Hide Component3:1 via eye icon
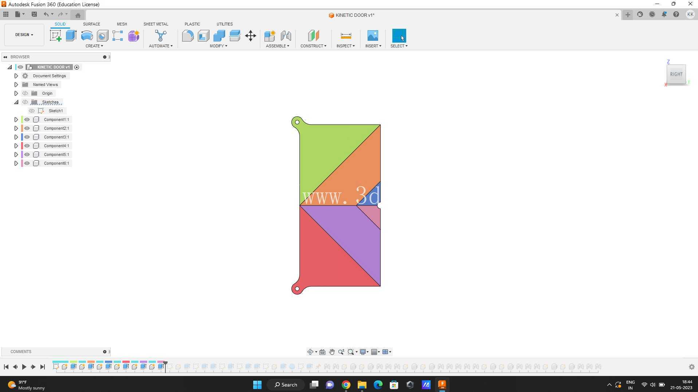The image size is (698, 392). 27,137
